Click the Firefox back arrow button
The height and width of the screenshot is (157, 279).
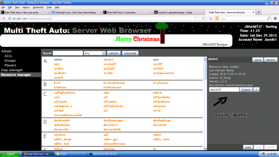click(x=4, y=18)
